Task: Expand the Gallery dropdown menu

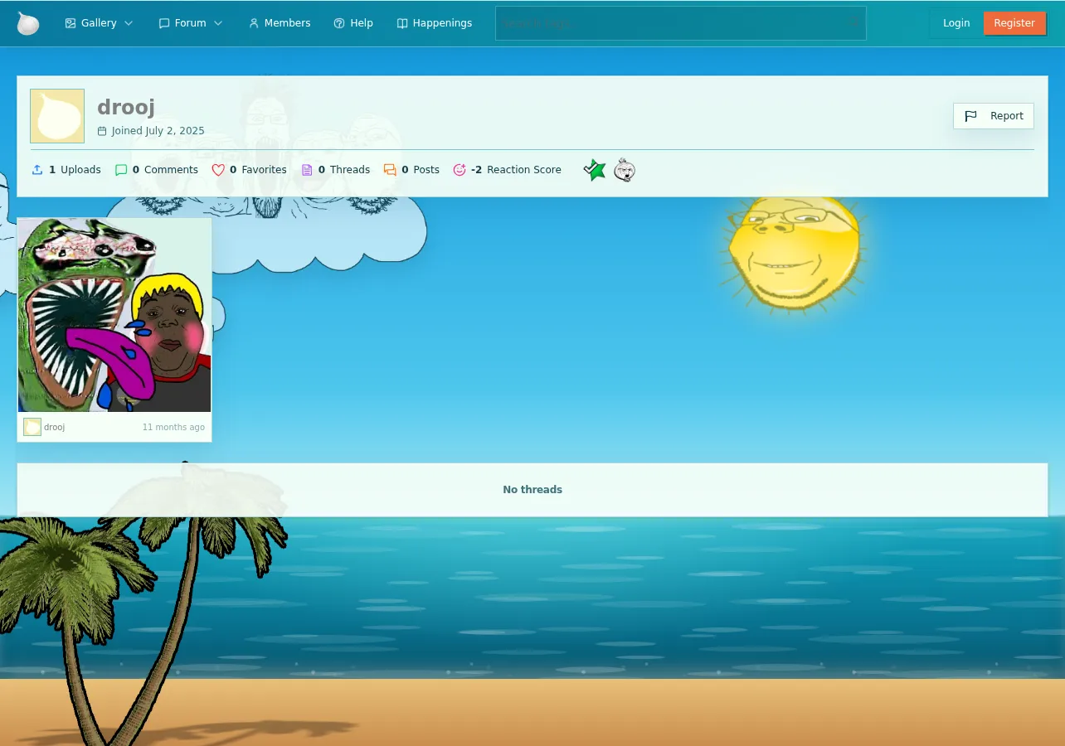Action: [x=100, y=23]
